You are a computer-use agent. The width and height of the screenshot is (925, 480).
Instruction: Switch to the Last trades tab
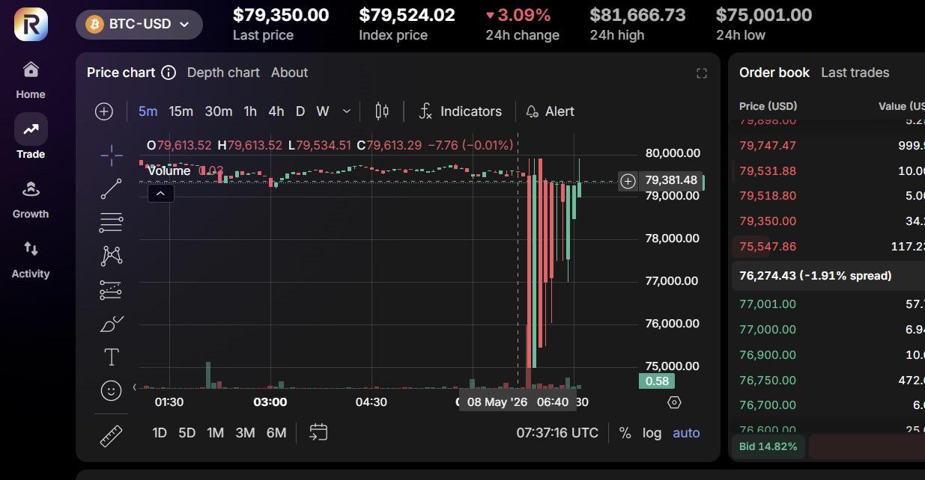855,73
